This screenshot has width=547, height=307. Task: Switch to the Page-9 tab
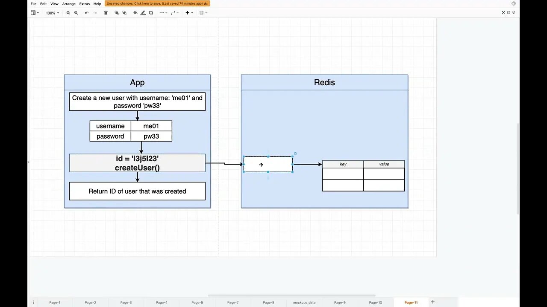pos(340,302)
